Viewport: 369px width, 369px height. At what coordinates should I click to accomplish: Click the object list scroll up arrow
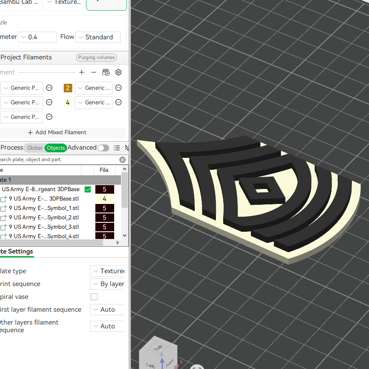click(x=125, y=169)
